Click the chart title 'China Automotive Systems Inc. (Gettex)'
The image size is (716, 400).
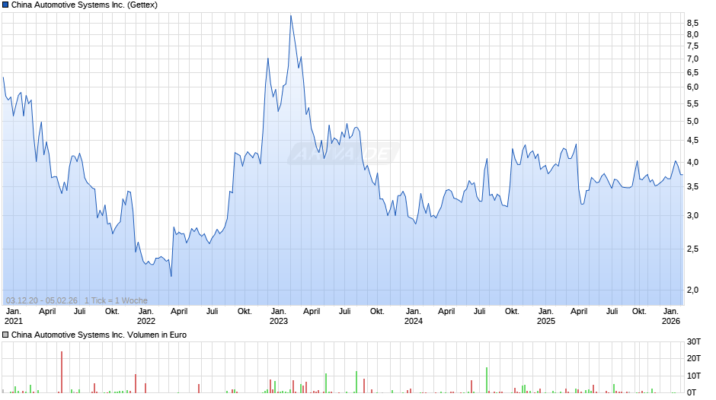85,5
